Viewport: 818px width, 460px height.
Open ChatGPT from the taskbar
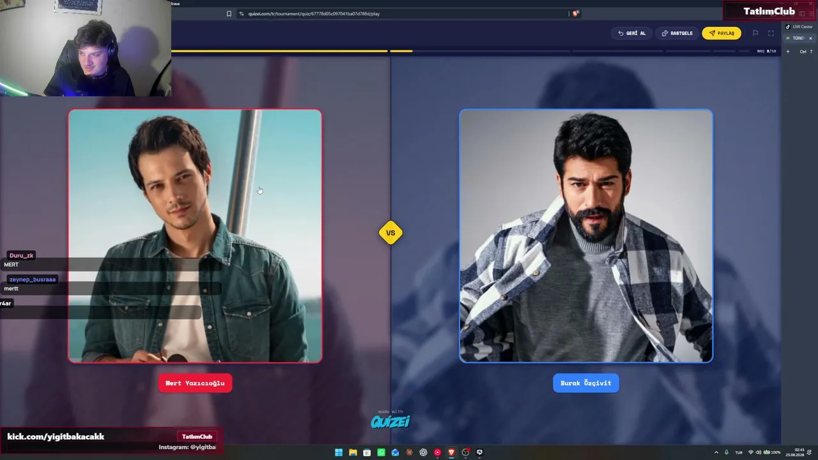click(423, 452)
